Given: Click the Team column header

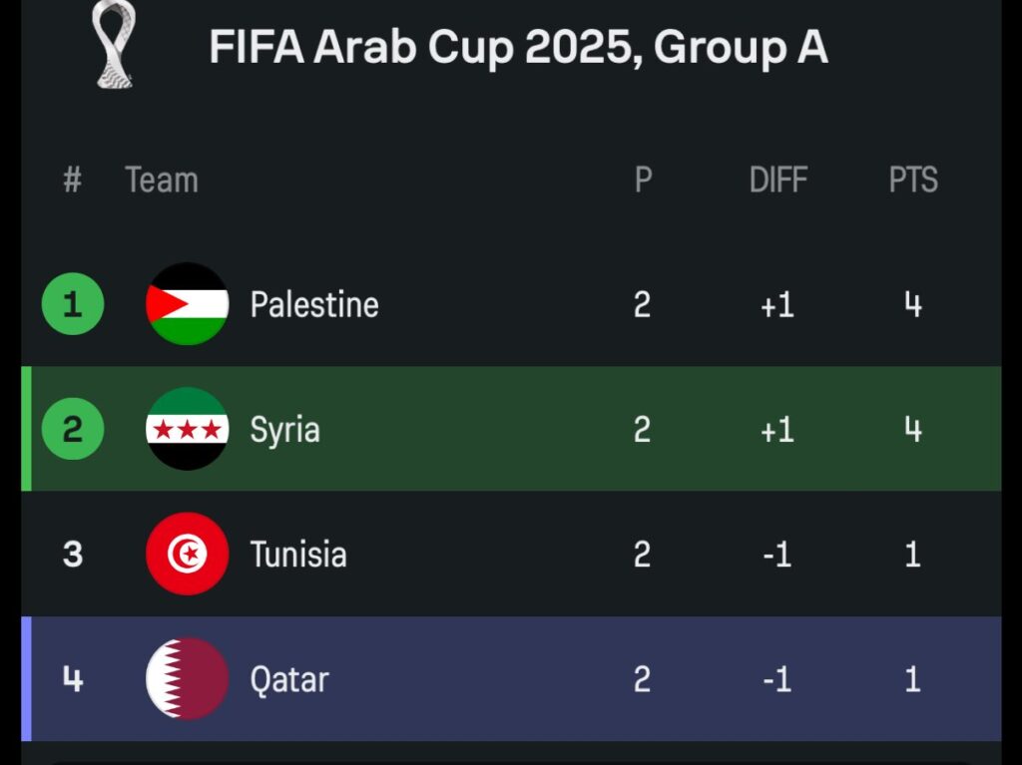Looking at the screenshot, I should click(x=162, y=181).
